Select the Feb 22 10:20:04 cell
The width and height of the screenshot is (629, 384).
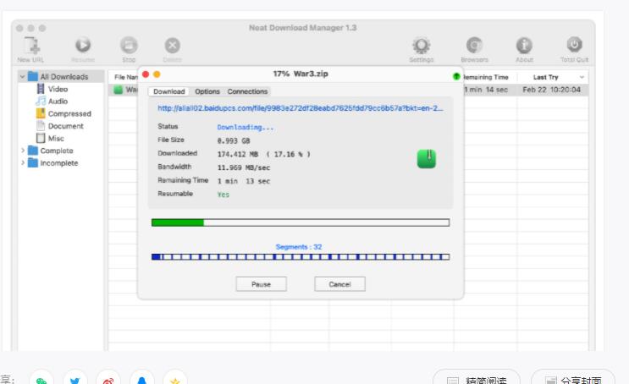click(x=552, y=90)
